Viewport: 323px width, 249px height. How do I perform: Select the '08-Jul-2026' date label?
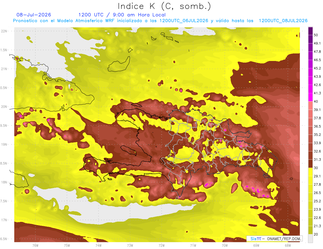[34, 15]
